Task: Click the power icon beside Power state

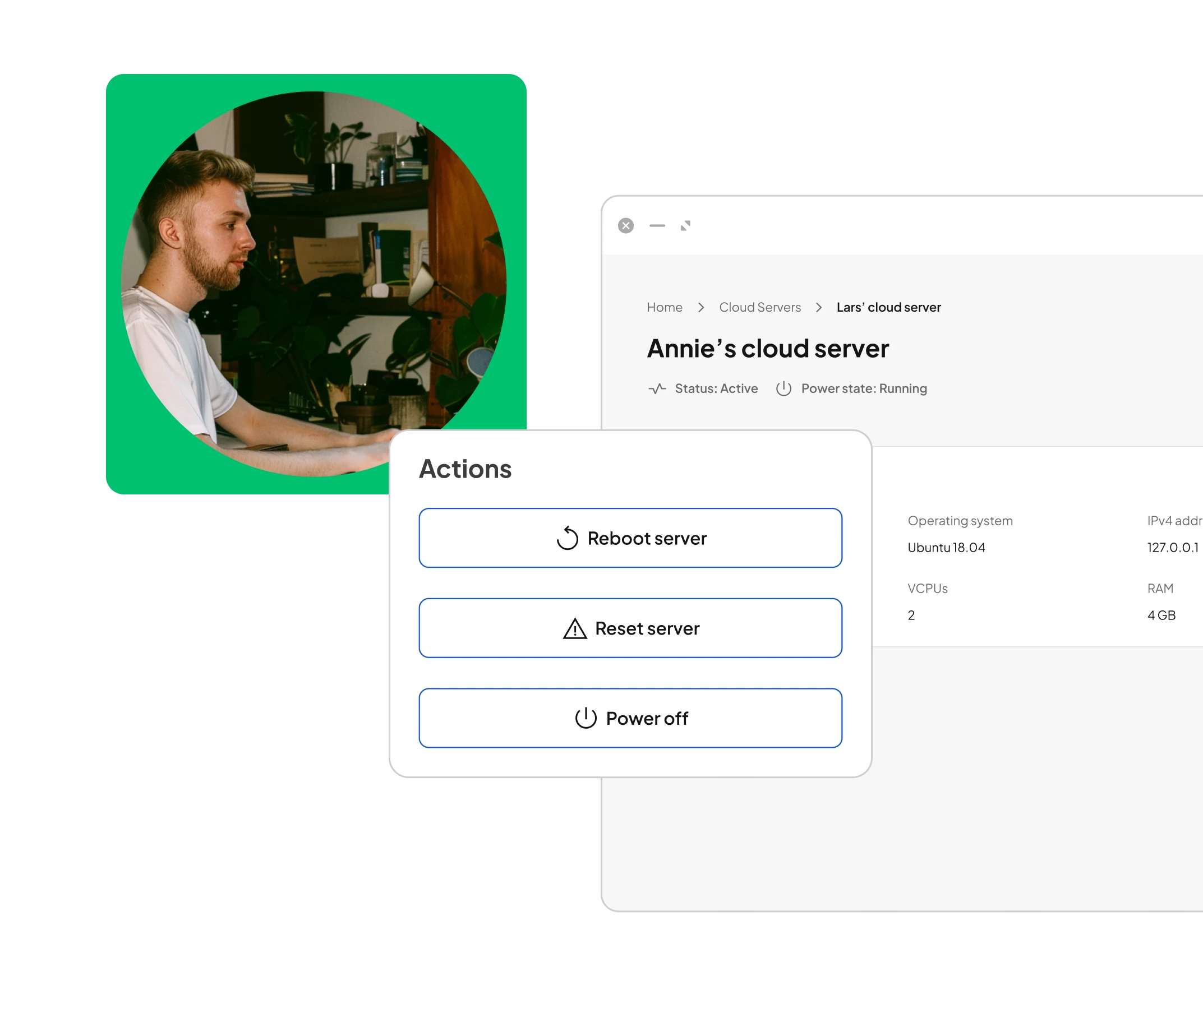Action: point(783,389)
